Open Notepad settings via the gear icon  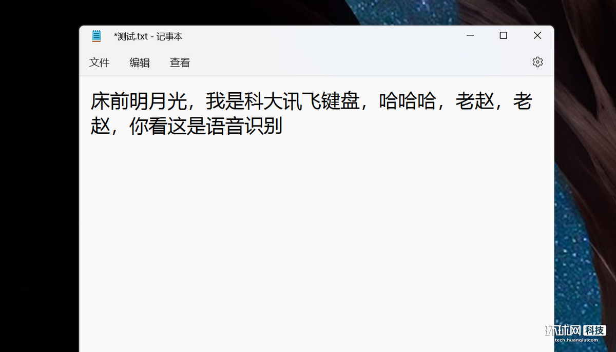537,62
